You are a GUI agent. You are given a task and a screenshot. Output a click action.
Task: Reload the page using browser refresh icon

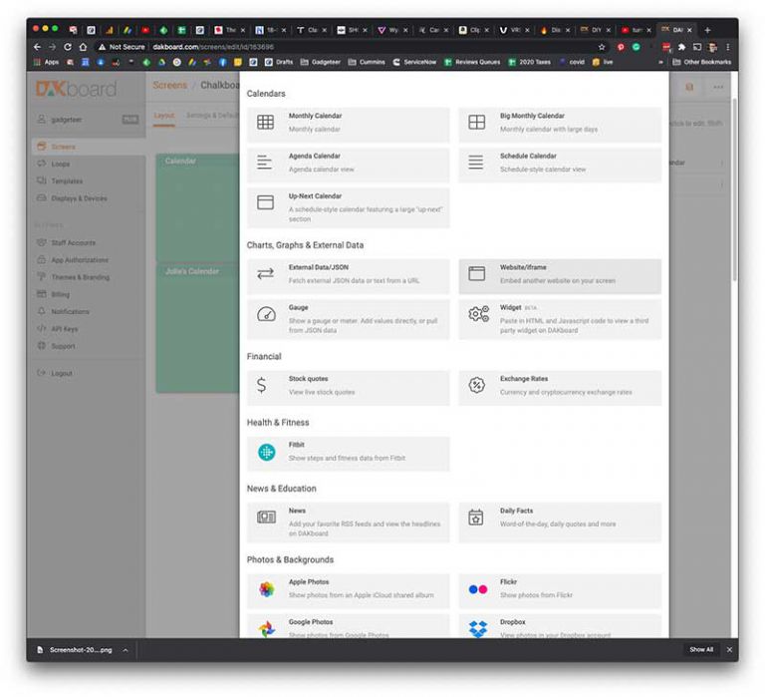click(x=68, y=47)
